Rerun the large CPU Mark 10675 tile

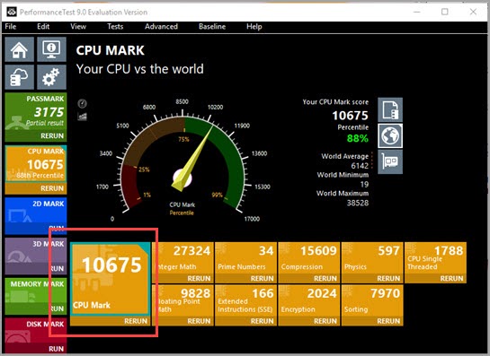pyautogui.click(x=136, y=321)
